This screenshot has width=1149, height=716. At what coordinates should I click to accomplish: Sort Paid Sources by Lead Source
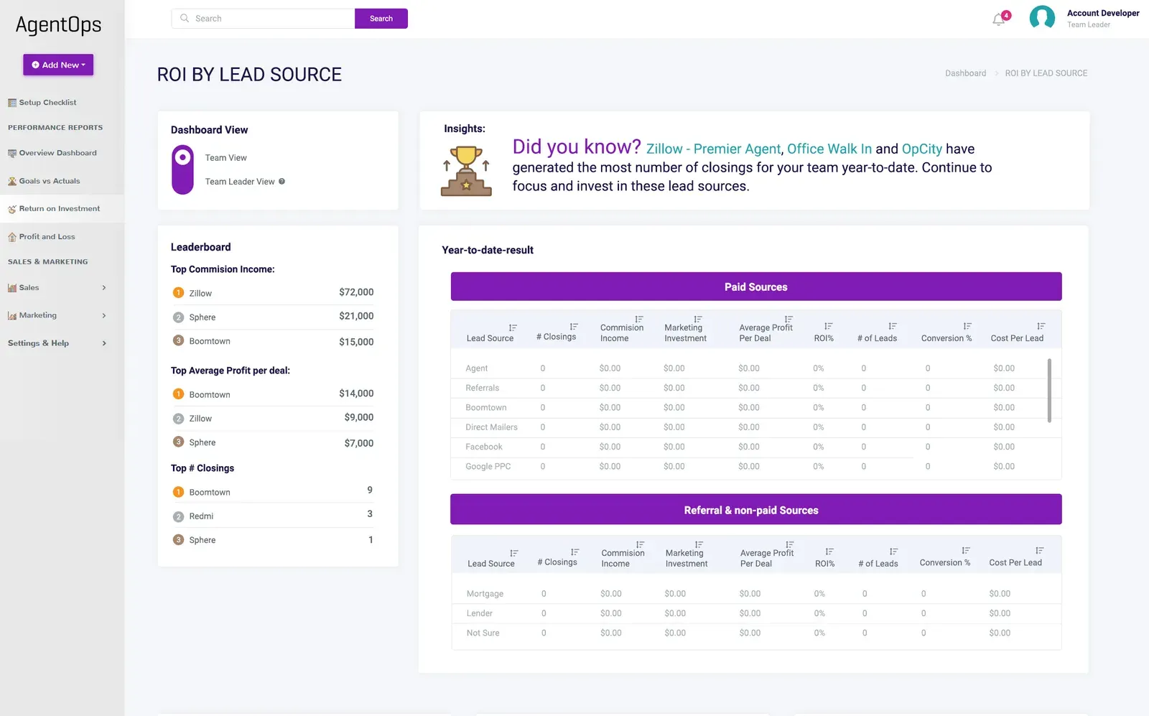click(513, 327)
